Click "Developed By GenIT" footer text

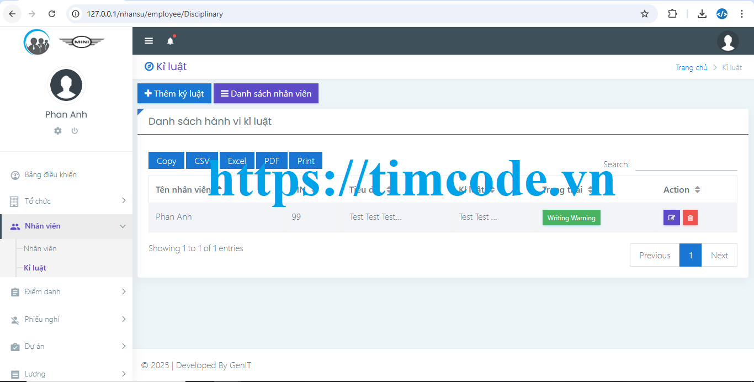(x=214, y=365)
